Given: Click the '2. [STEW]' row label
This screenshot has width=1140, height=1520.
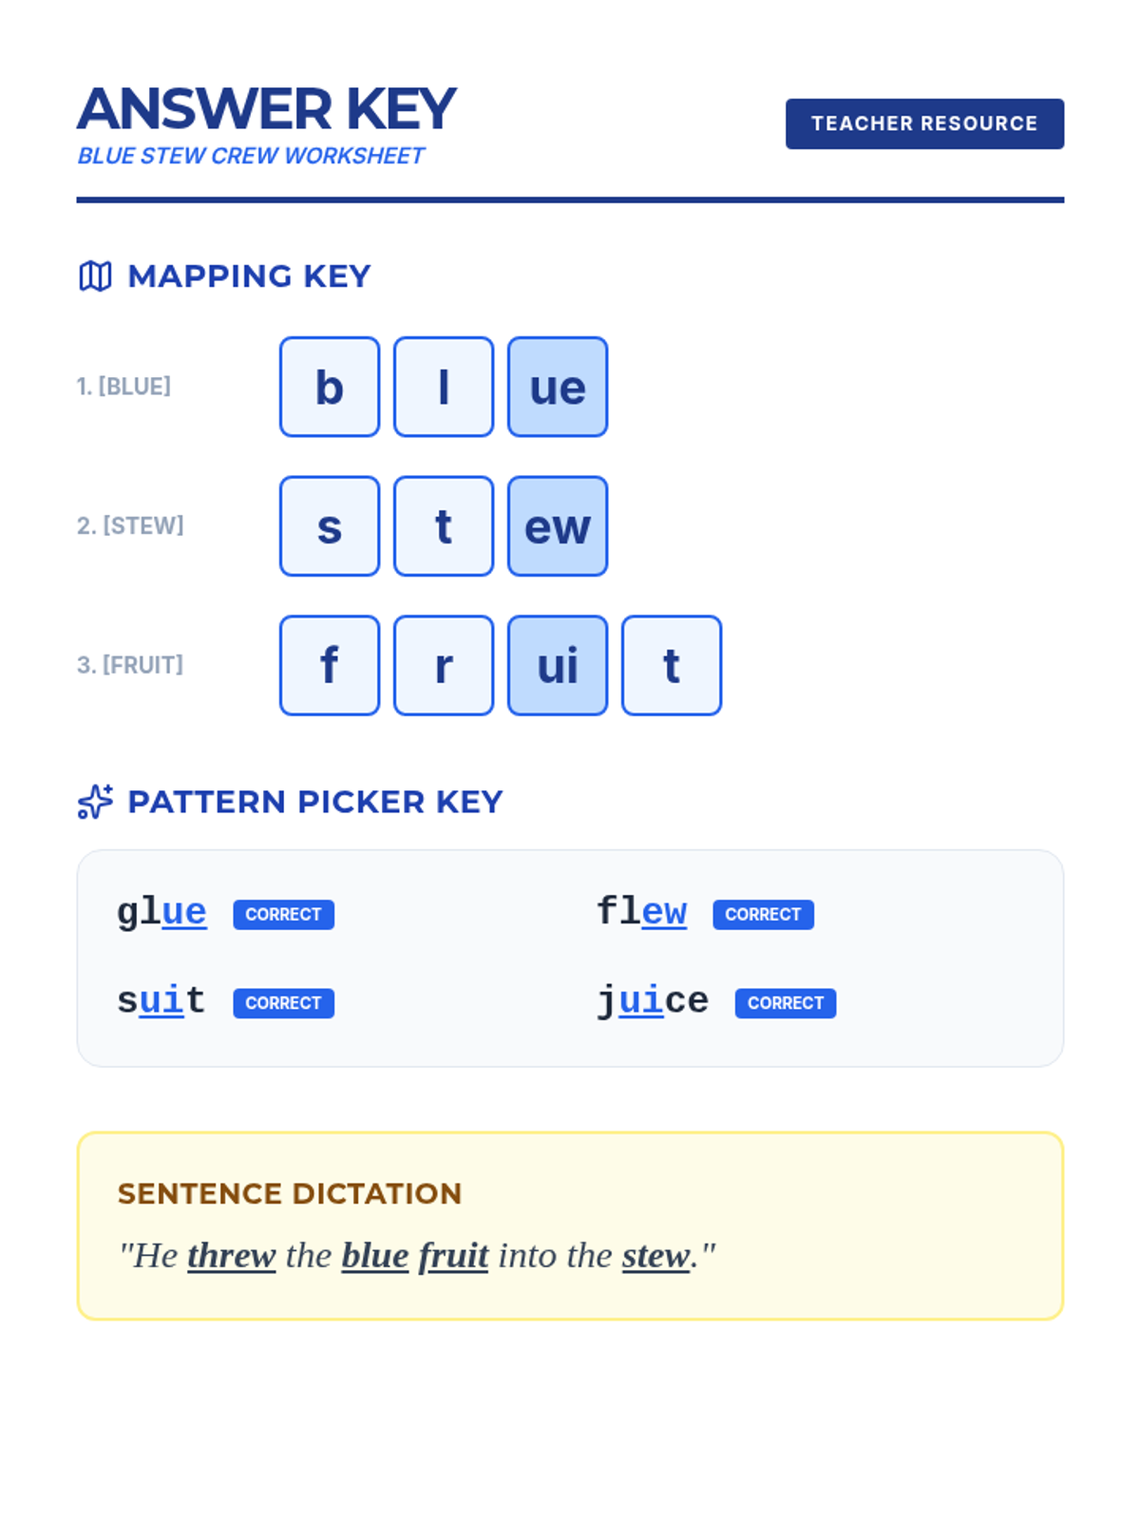Looking at the screenshot, I should 130,525.
